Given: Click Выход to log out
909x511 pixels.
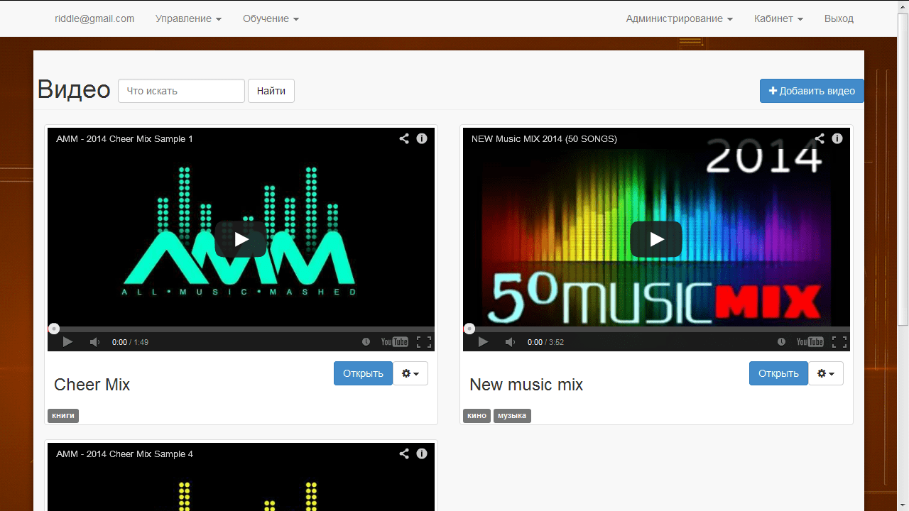Looking at the screenshot, I should pos(839,18).
